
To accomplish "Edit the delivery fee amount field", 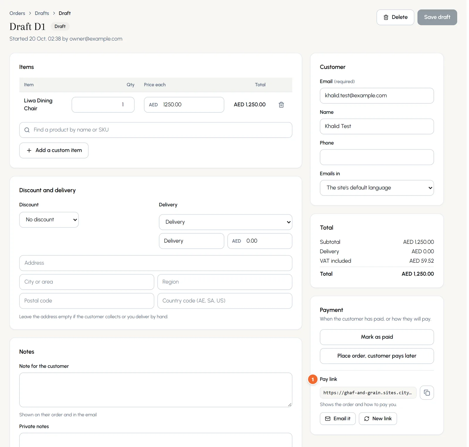I will tap(260, 241).
